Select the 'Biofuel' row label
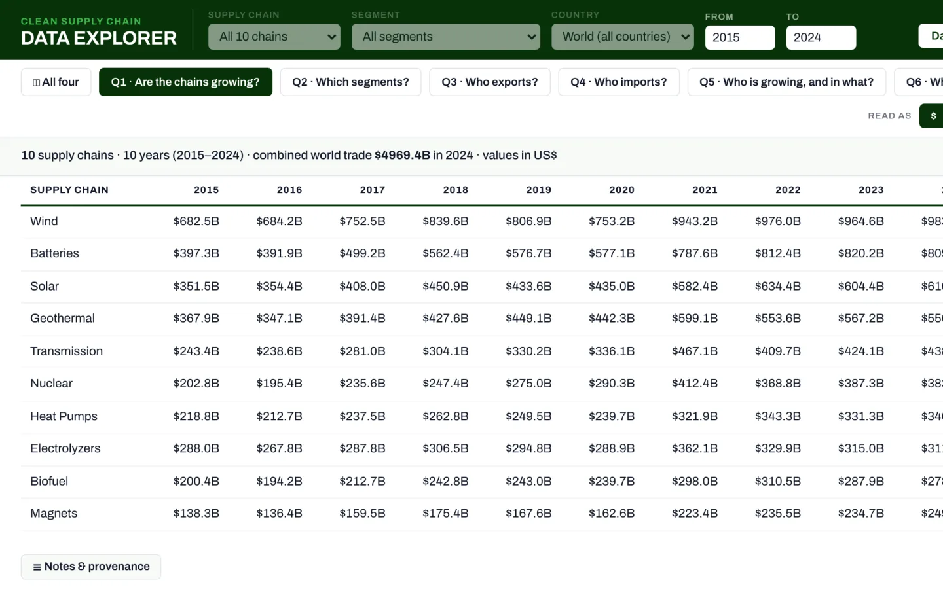Screen dimensions: 943x589 point(49,481)
